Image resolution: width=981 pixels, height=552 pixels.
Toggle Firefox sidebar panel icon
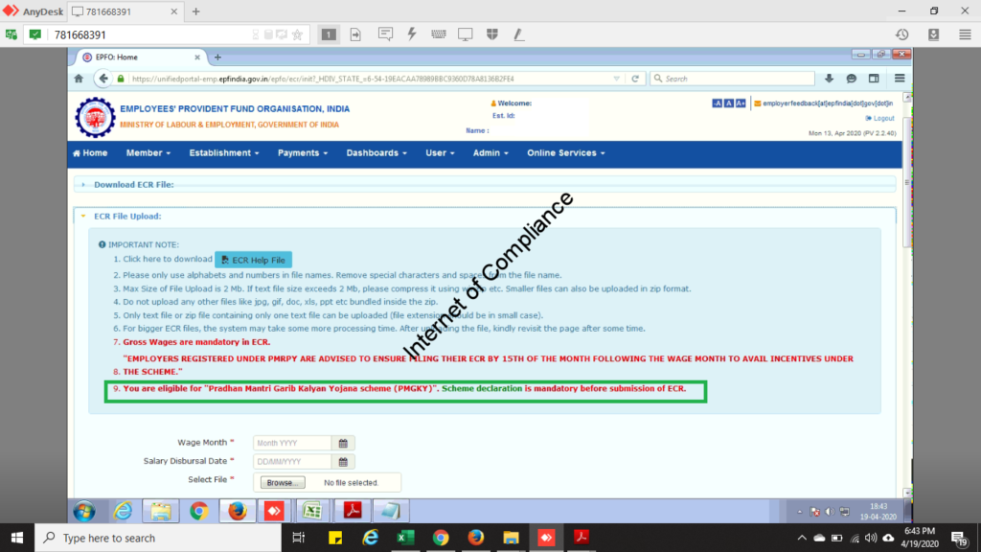[874, 79]
